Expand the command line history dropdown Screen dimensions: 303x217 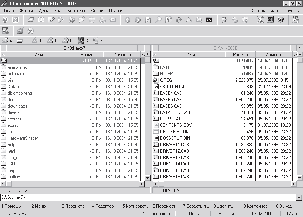click(x=299, y=198)
